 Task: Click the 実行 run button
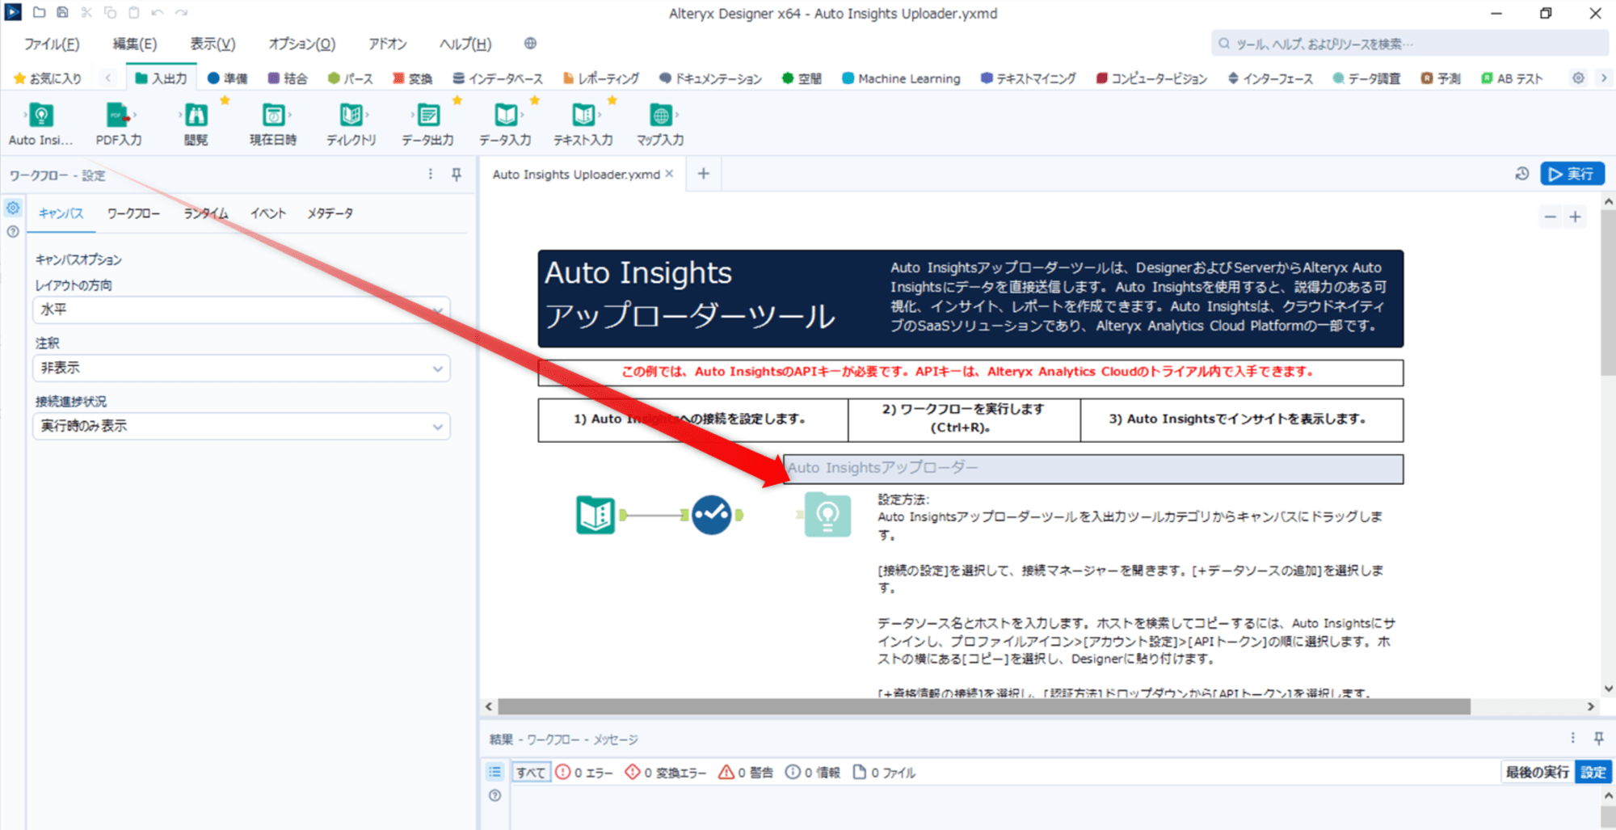[1572, 174]
